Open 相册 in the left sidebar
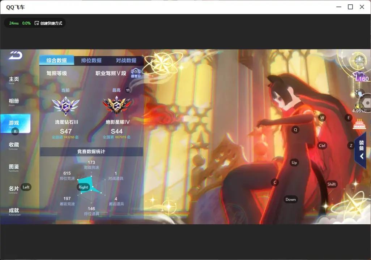Screen dimensions: 371x260 [14, 101]
